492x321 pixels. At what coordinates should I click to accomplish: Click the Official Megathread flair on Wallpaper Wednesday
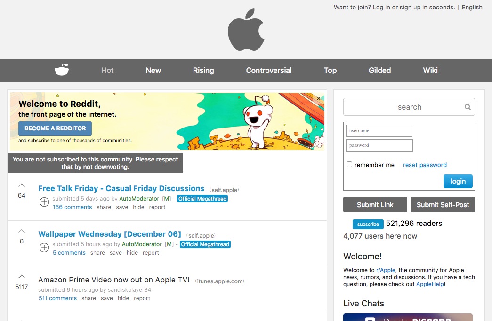click(205, 244)
